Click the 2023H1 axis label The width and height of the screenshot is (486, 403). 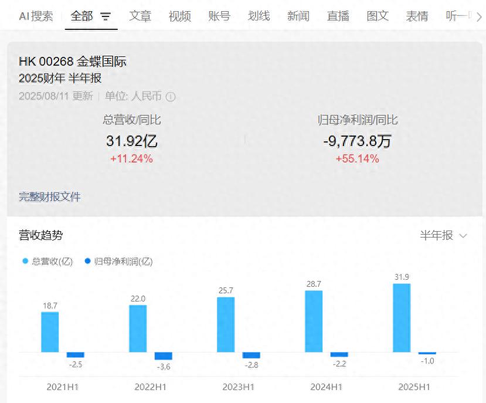click(239, 387)
